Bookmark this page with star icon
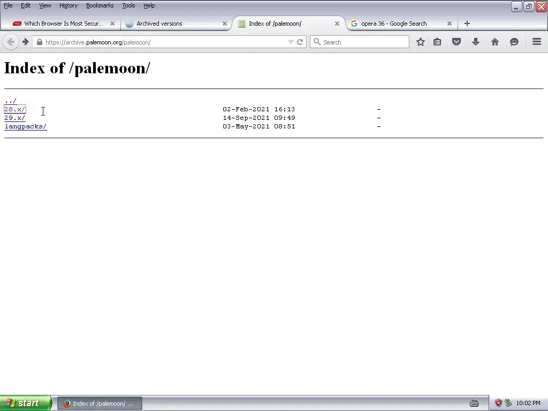The image size is (548, 411). coord(421,42)
